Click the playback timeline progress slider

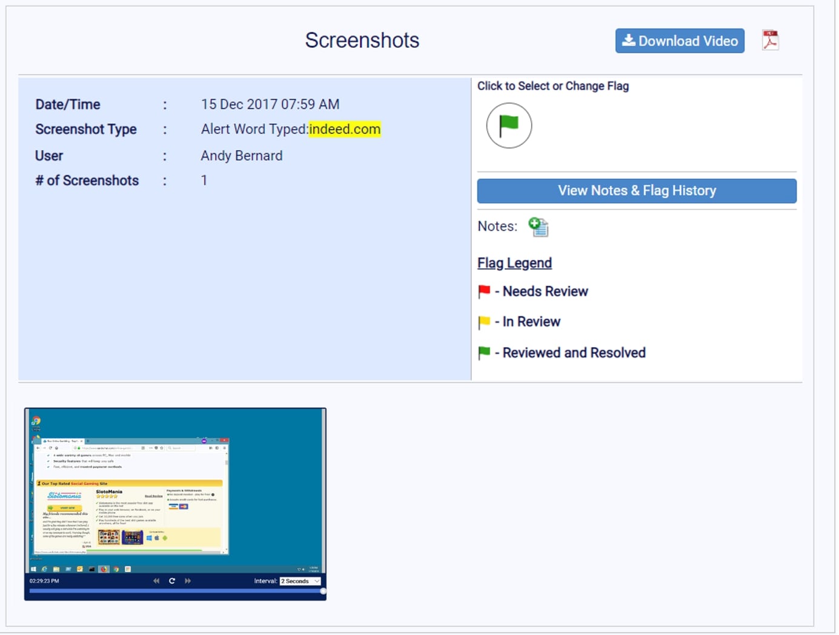pos(176,590)
